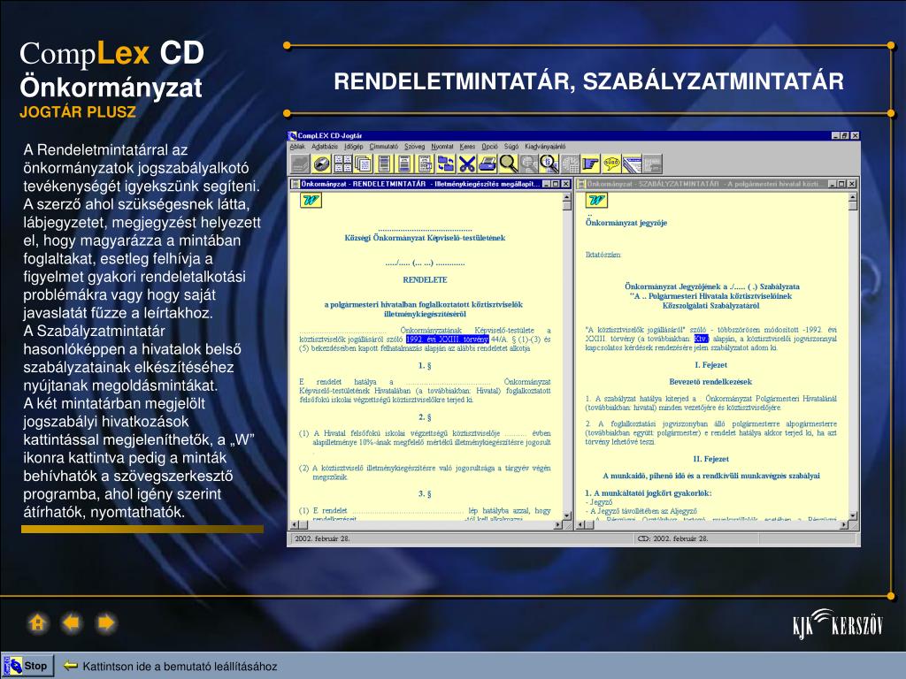Click the plain yellow magnifier search icon

click(509, 164)
